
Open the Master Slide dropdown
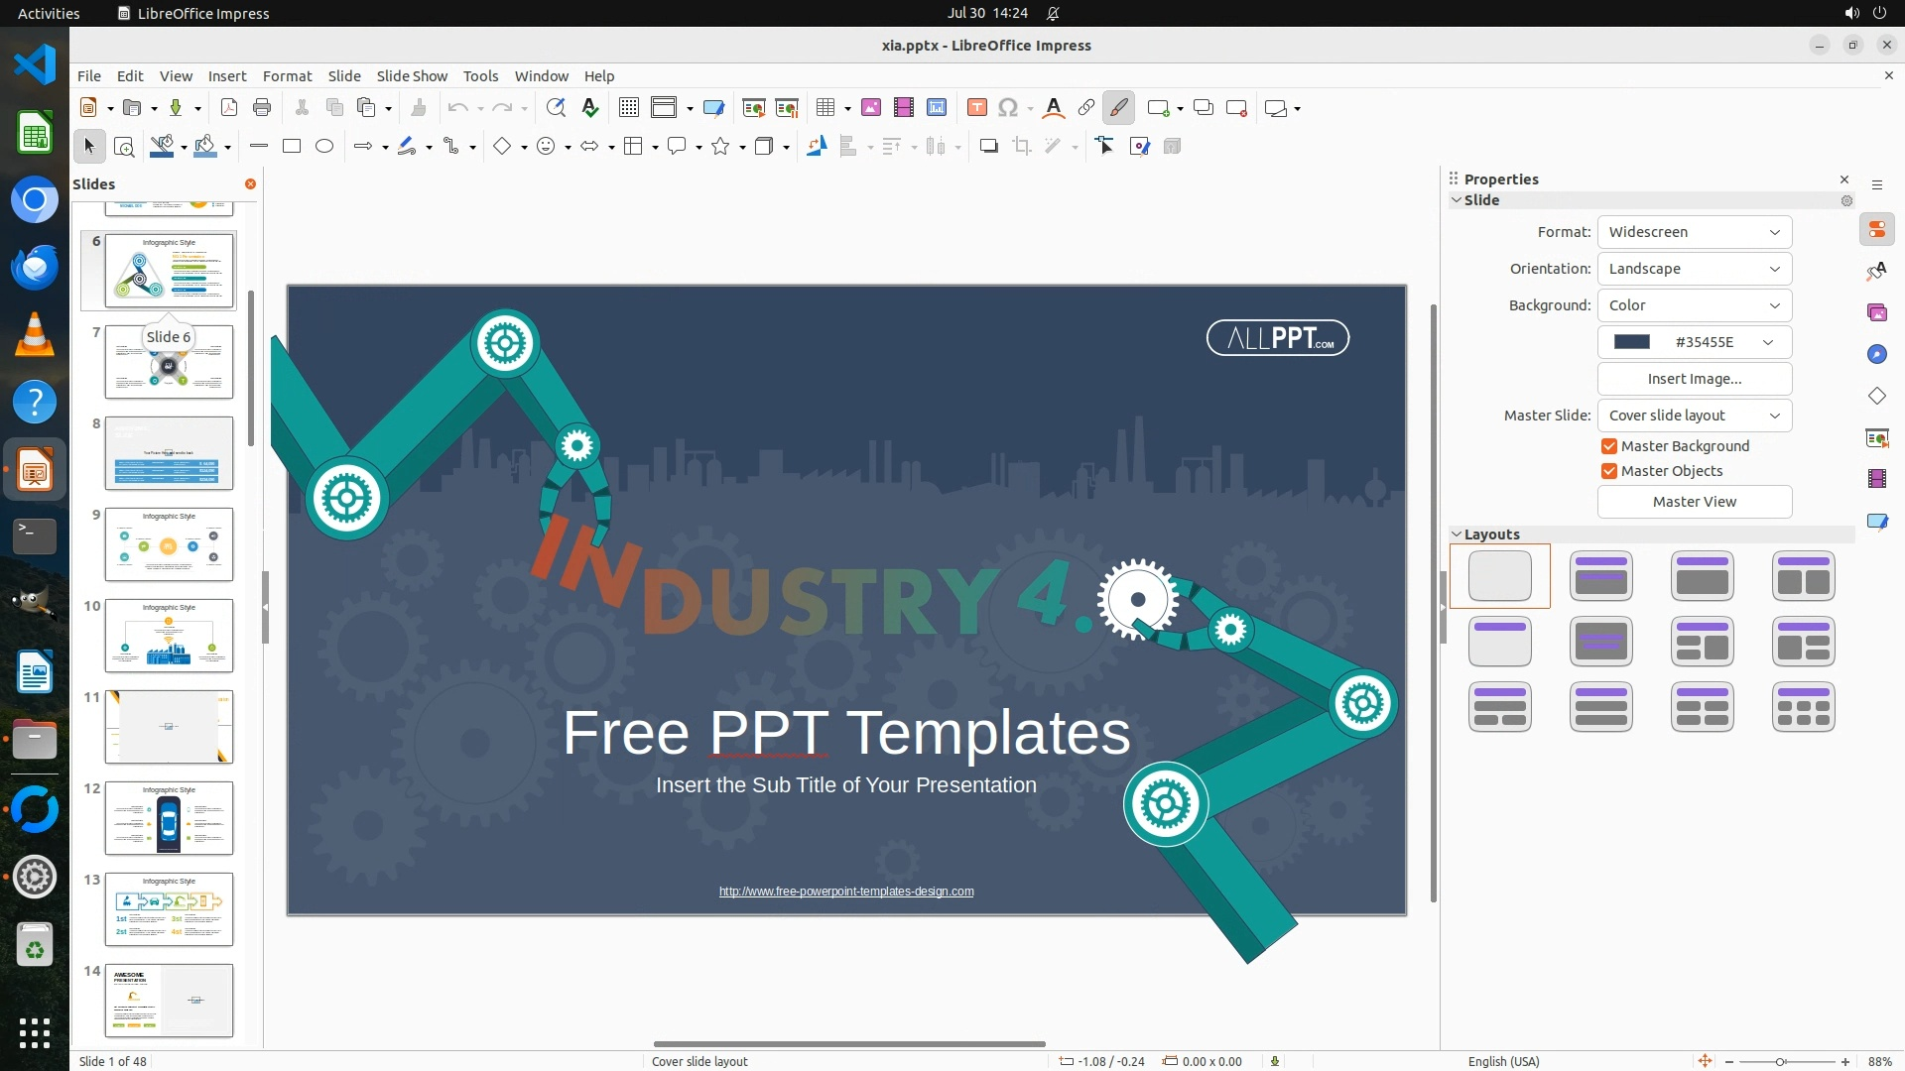click(x=1694, y=416)
